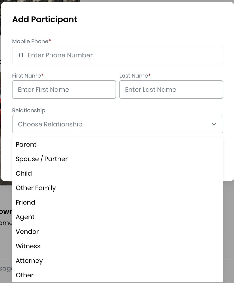Click into the Enter Last Name field
This screenshot has height=283, width=234.
[171, 90]
